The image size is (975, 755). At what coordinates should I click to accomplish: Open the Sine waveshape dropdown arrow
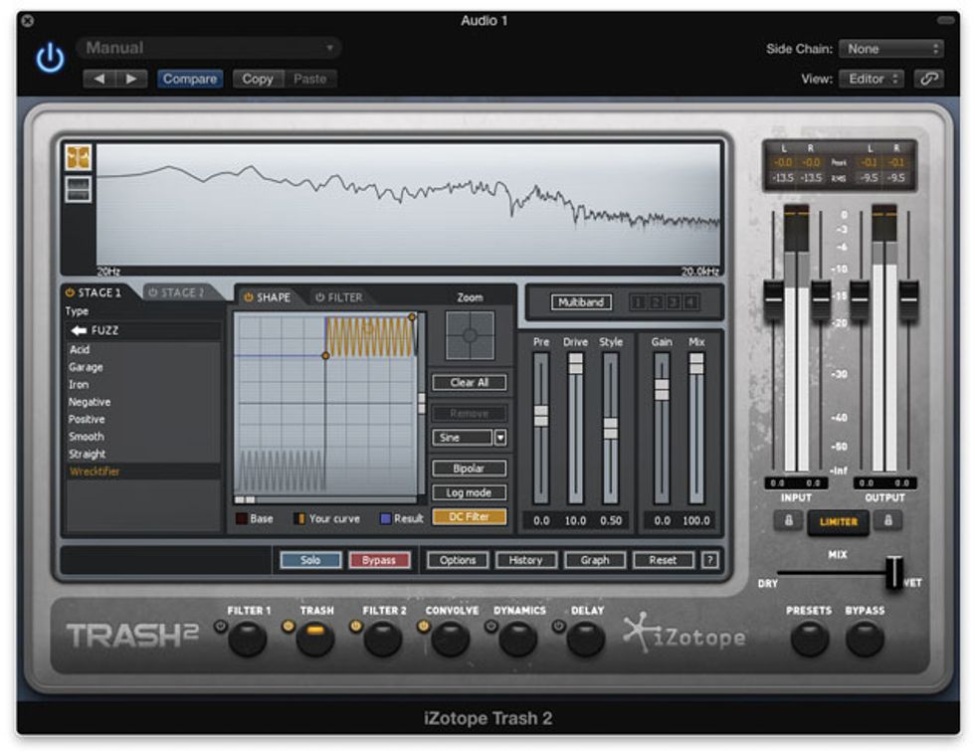(499, 438)
